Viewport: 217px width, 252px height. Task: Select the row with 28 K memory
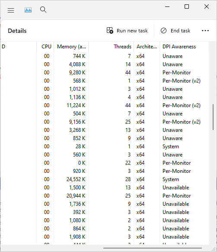[x=105, y=147]
